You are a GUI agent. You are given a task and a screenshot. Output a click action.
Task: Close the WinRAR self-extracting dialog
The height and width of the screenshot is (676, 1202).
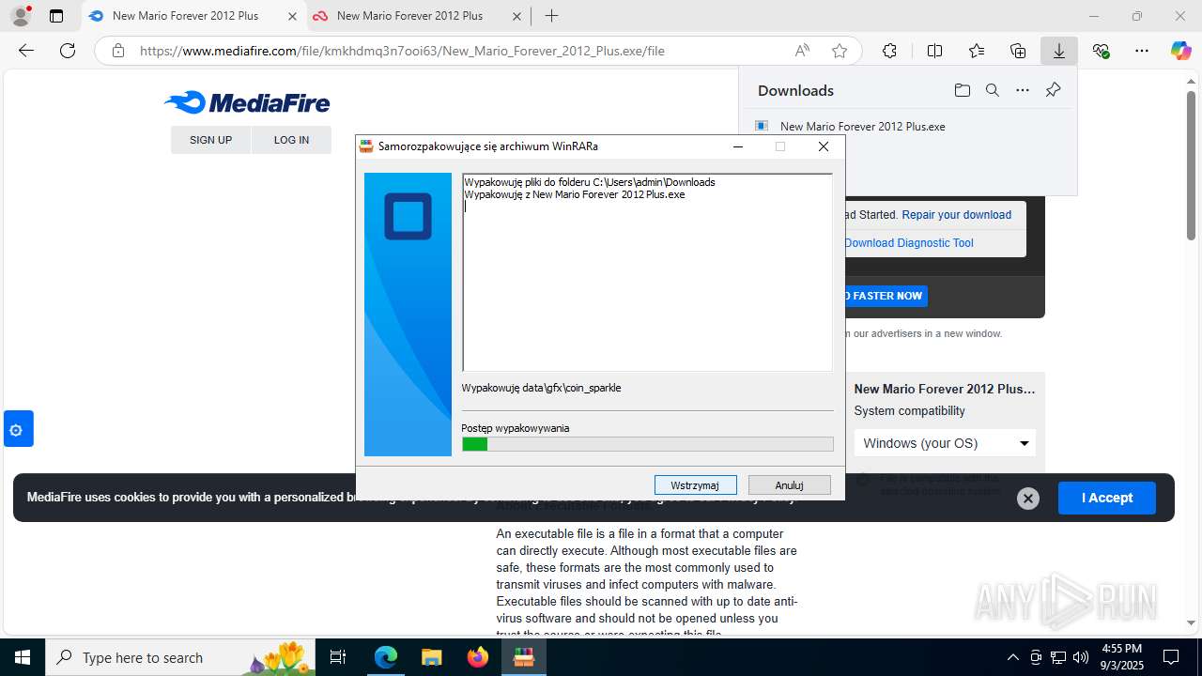coord(824,146)
